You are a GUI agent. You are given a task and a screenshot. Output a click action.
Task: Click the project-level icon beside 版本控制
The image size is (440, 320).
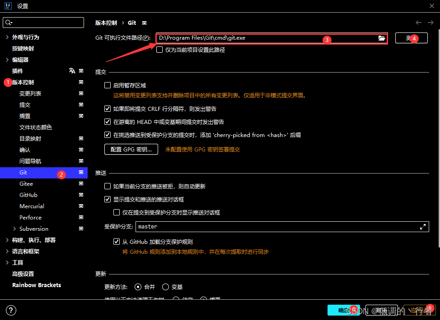[81, 82]
